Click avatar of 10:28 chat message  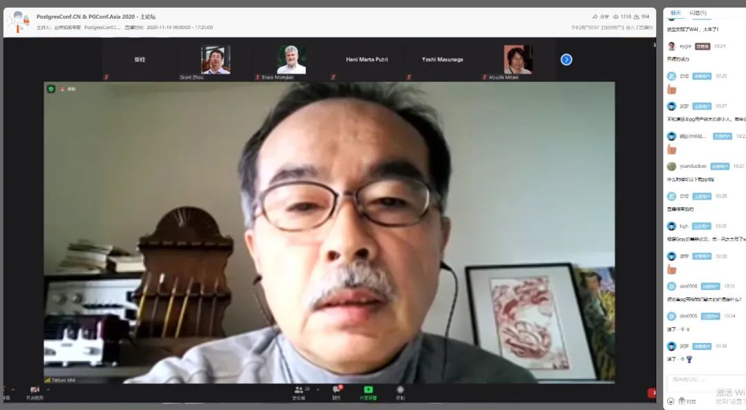671,196
